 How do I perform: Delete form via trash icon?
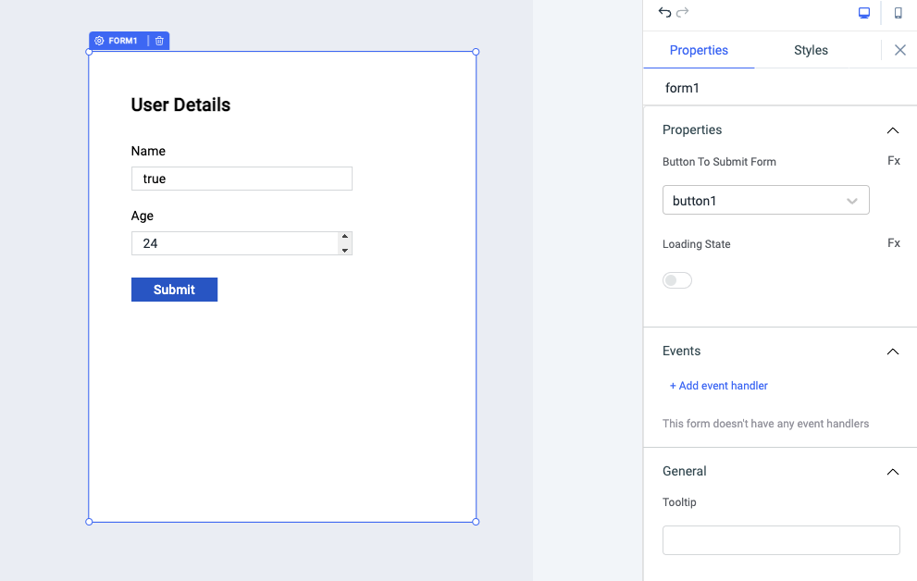159,41
